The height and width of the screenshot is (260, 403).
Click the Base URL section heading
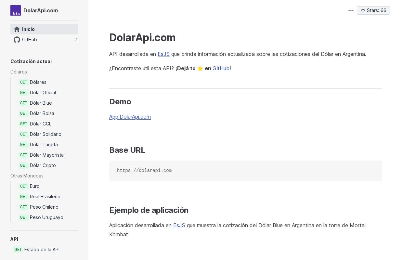127,150
